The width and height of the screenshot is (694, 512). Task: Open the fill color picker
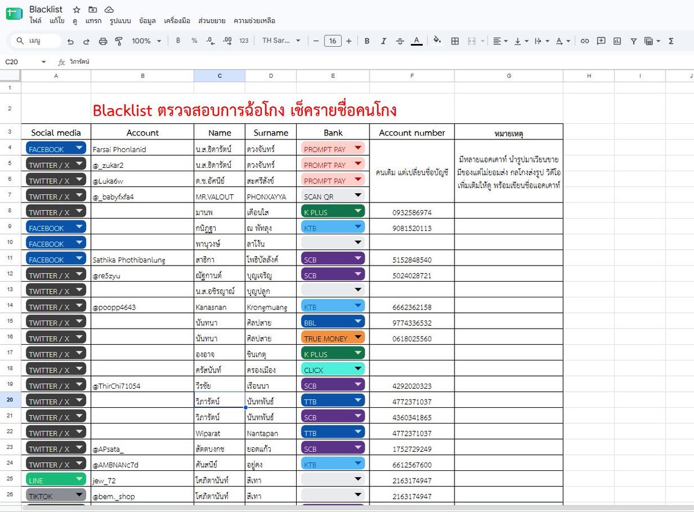click(x=437, y=41)
